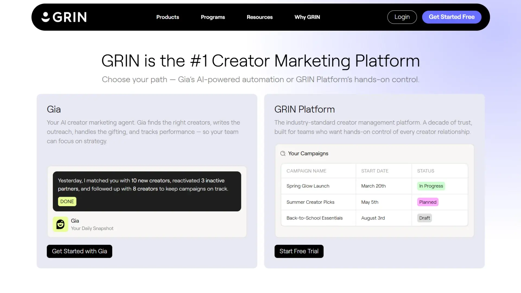The image size is (521, 293).
Task: Click the Login button
Action: [x=402, y=17]
